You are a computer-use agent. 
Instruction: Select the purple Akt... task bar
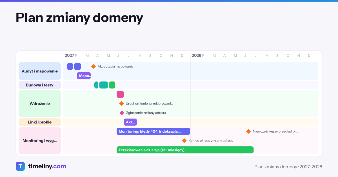[130, 122]
